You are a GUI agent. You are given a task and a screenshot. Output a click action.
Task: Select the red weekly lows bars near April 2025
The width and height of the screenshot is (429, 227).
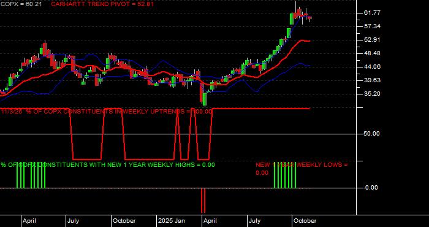point(203,201)
